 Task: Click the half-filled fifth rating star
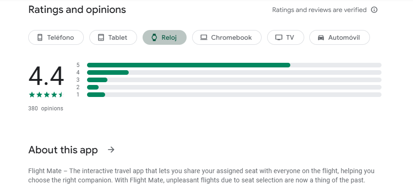(61, 95)
